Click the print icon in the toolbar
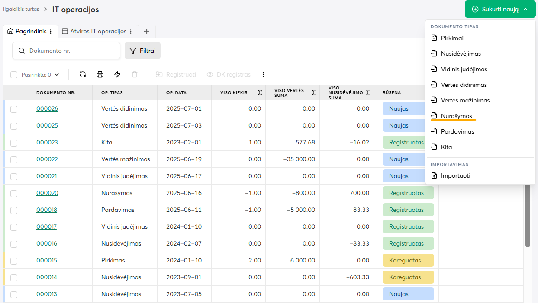Screen dimensions: 538x303 [x=100, y=74]
